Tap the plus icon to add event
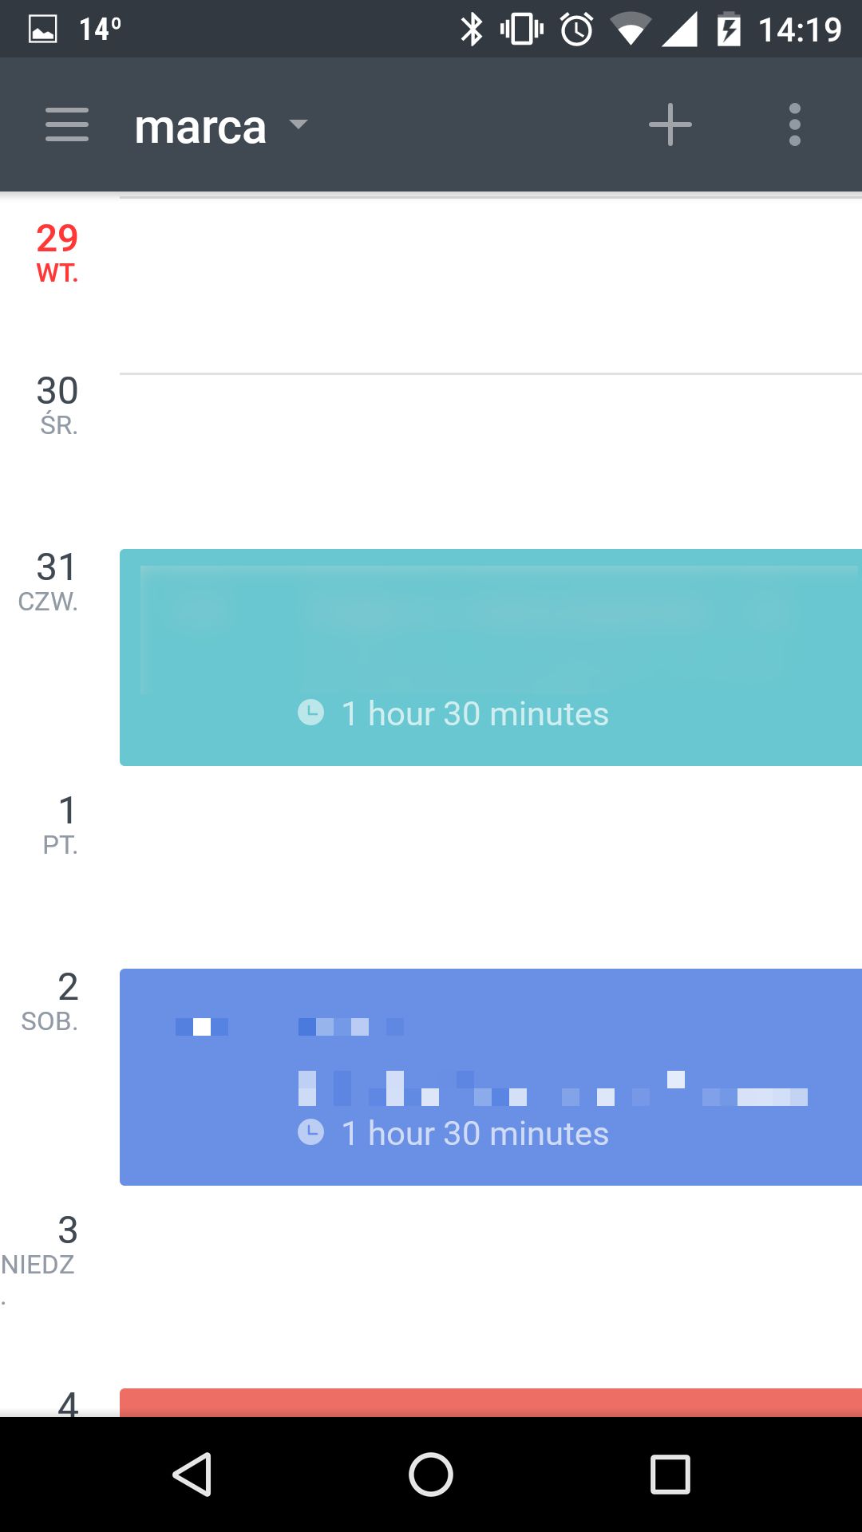The image size is (862, 1532). coord(670,124)
